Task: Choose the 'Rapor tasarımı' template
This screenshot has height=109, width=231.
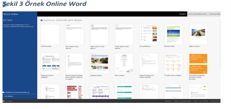Action: pos(100,35)
